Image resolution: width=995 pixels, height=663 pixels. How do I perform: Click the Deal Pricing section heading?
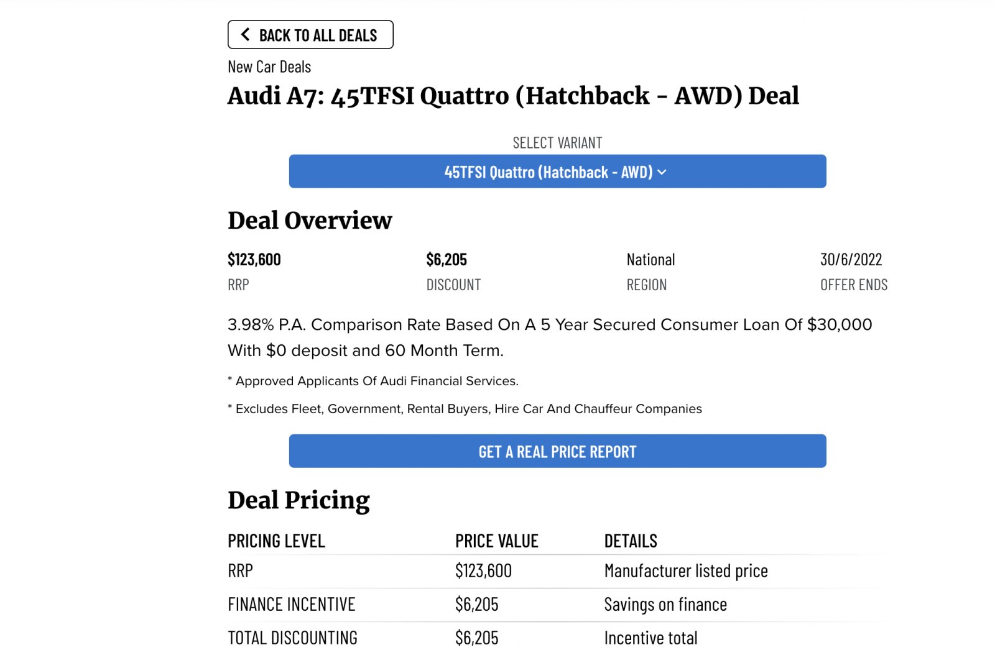(299, 500)
